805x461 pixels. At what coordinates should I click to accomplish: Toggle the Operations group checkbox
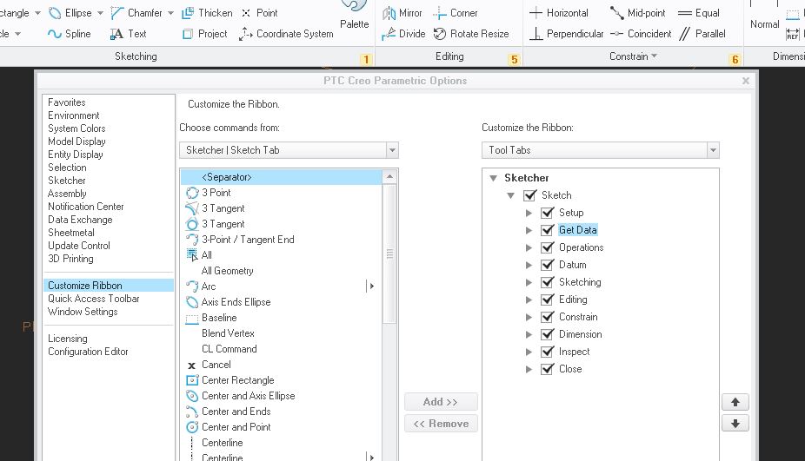click(548, 247)
